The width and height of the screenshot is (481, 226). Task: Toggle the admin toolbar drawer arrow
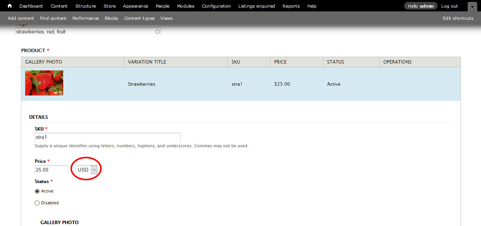pyautogui.click(x=472, y=6)
